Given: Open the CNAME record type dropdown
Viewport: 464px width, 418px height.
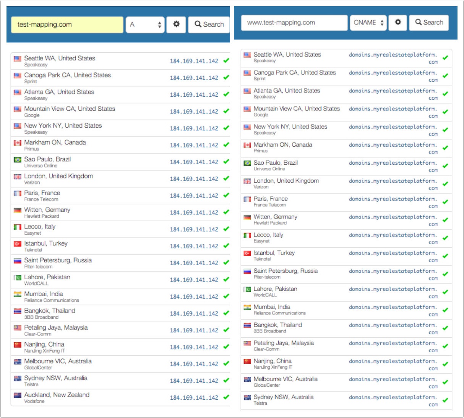Looking at the screenshot, I should [x=368, y=23].
